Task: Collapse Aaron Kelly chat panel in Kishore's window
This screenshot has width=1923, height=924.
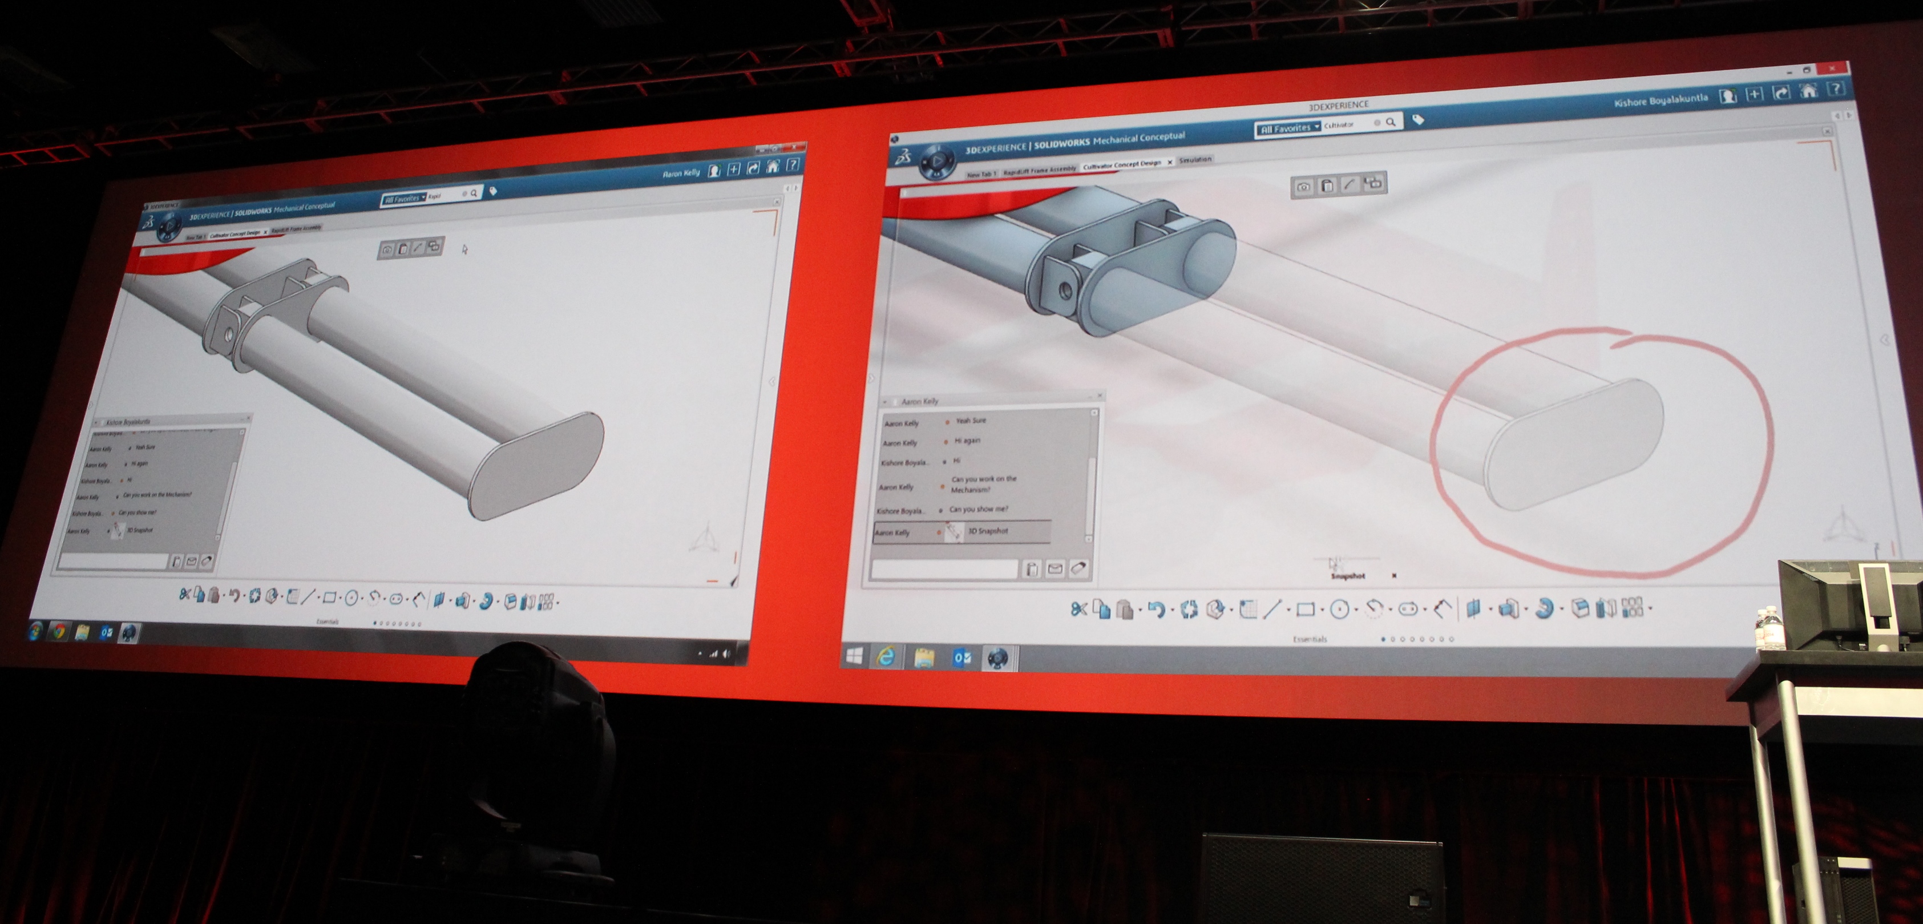Action: (x=886, y=402)
